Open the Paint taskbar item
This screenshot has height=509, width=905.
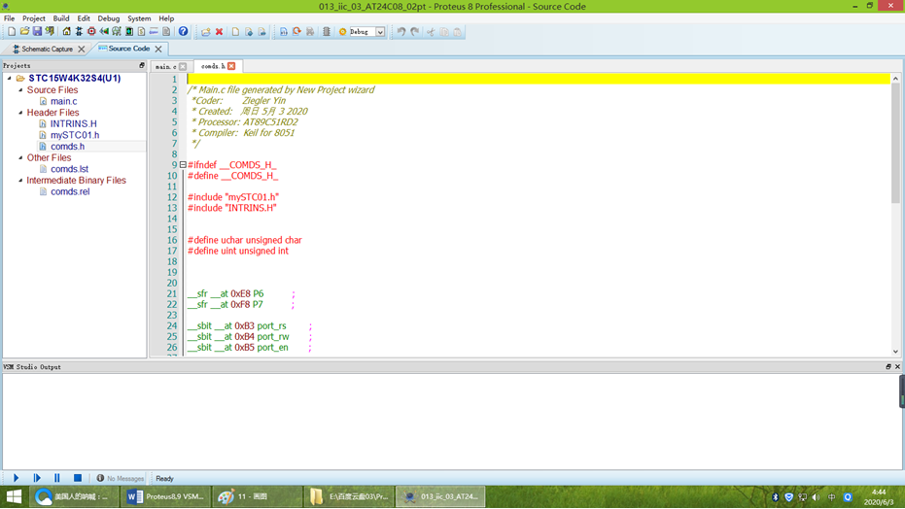[257, 496]
